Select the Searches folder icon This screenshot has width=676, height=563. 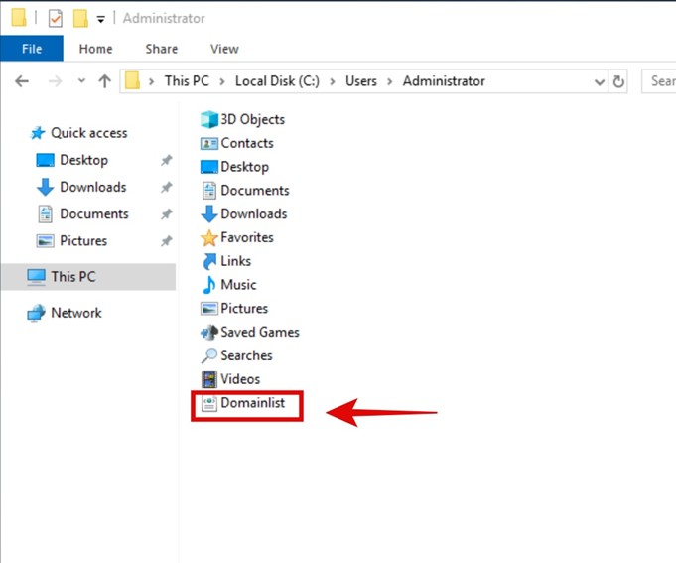coord(209,355)
